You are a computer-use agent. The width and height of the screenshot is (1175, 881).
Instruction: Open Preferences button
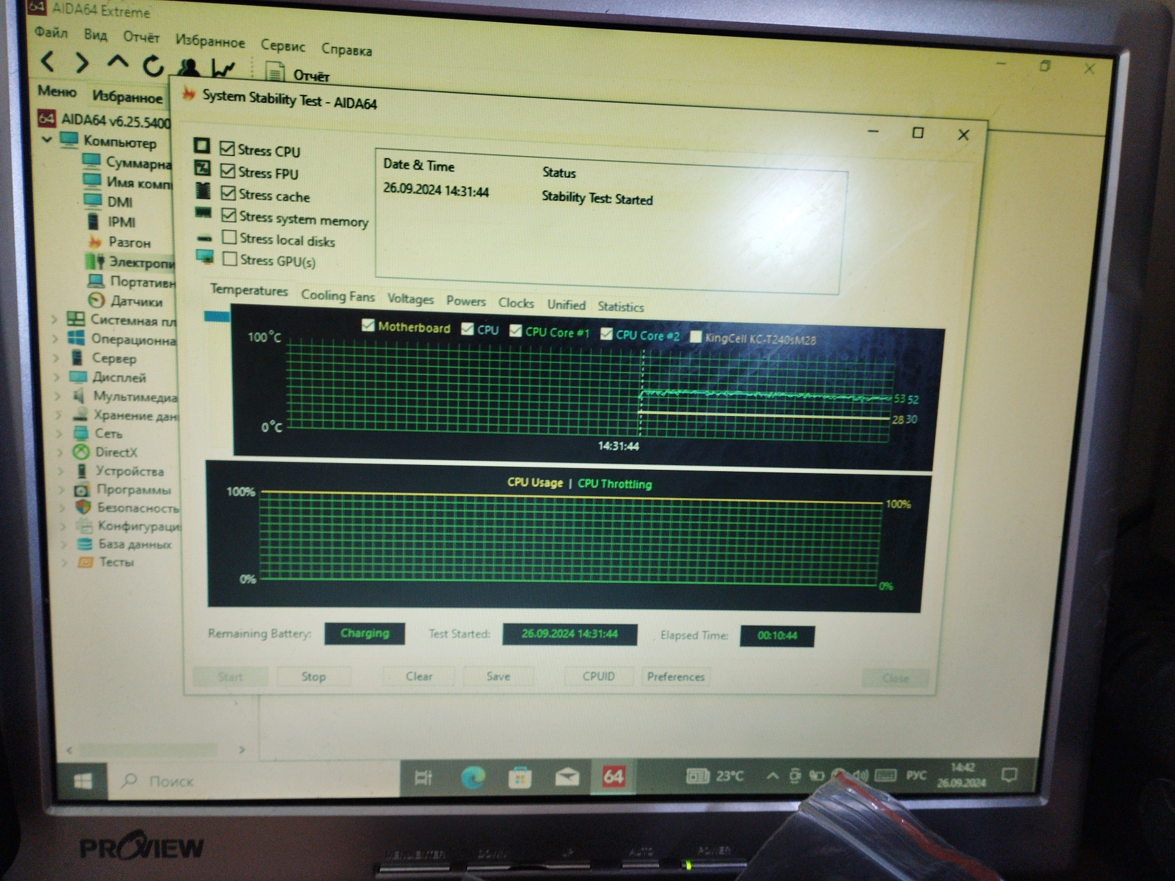click(x=676, y=677)
